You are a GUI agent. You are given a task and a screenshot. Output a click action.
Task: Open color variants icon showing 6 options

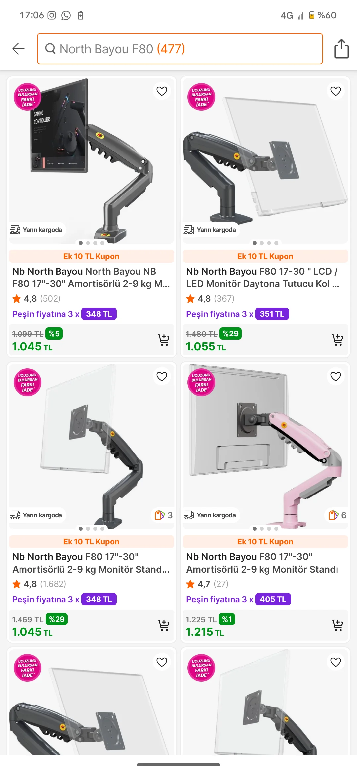click(x=337, y=515)
